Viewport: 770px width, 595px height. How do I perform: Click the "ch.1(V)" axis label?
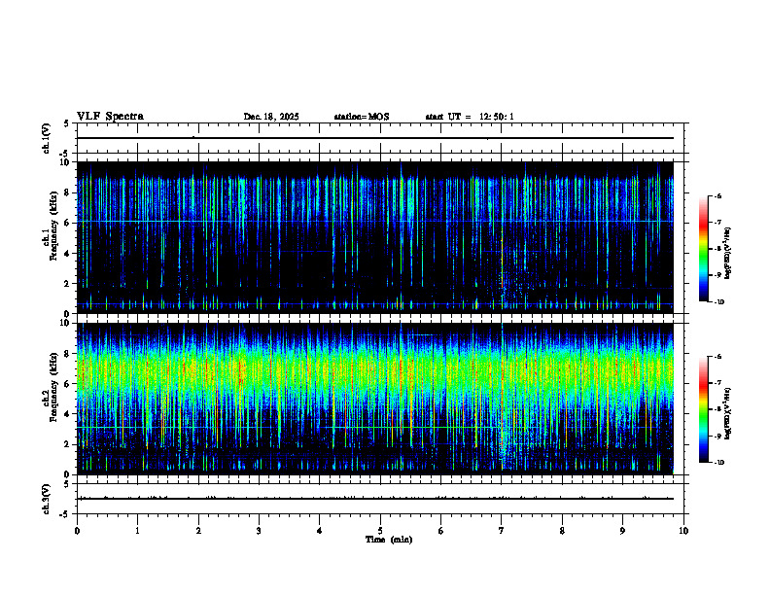click(47, 138)
